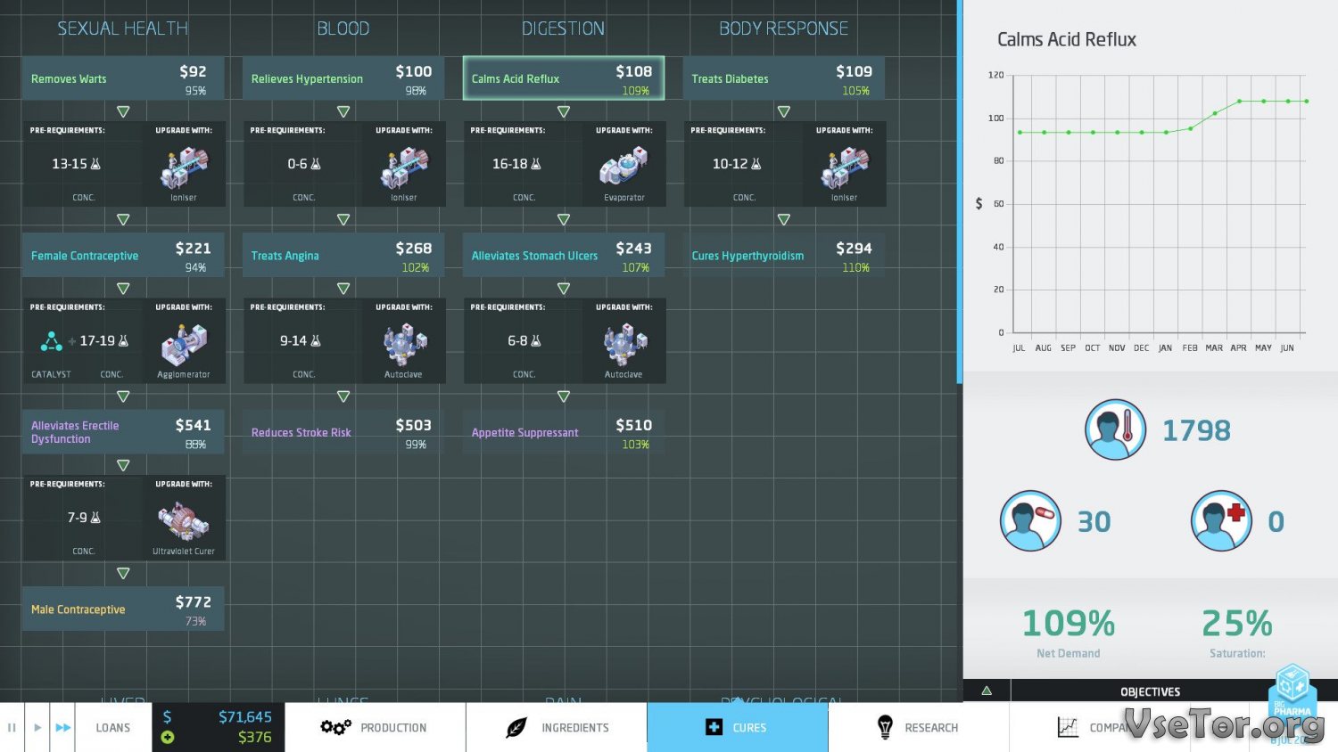The height and width of the screenshot is (752, 1338).
Task: Click the down arrow below Alleviates Erectile Dysfunction
Action: pos(123,465)
